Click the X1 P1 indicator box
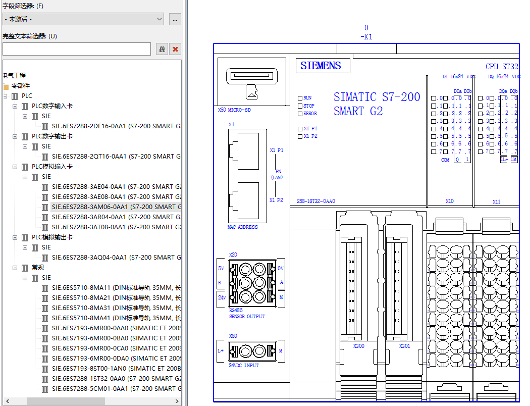530x406 pixels. pos(300,129)
